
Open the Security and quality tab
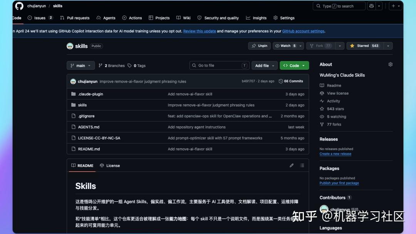218,18
